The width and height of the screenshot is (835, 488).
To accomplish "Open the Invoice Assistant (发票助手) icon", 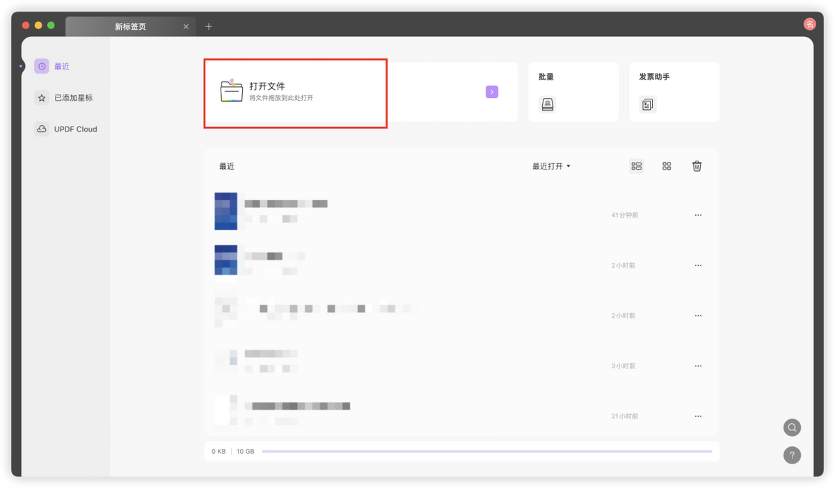I will pos(648,104).
